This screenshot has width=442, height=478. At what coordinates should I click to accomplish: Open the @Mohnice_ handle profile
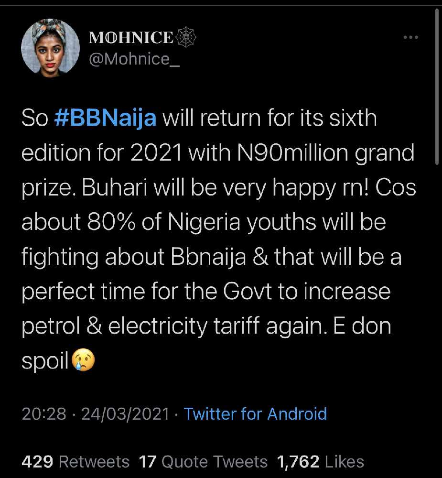(134, 59)
